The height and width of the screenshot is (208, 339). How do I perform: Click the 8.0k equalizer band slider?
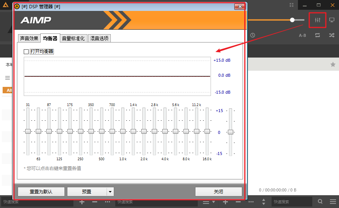click(186, 131)
